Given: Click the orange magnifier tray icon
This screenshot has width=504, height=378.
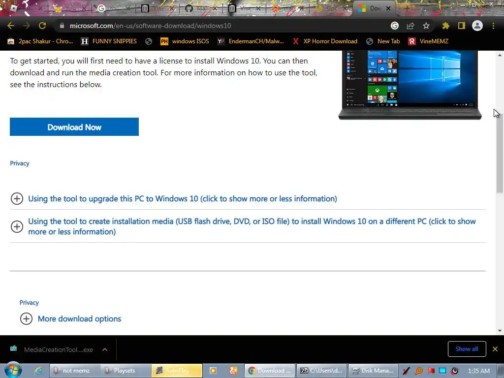Looking at the screenshot, I should click(x=418, y=371).
